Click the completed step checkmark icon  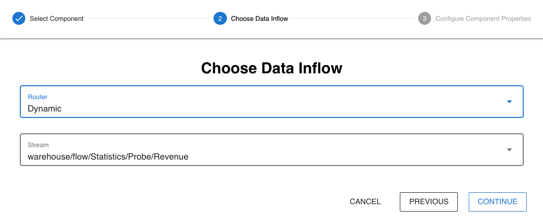click(18, 19)
